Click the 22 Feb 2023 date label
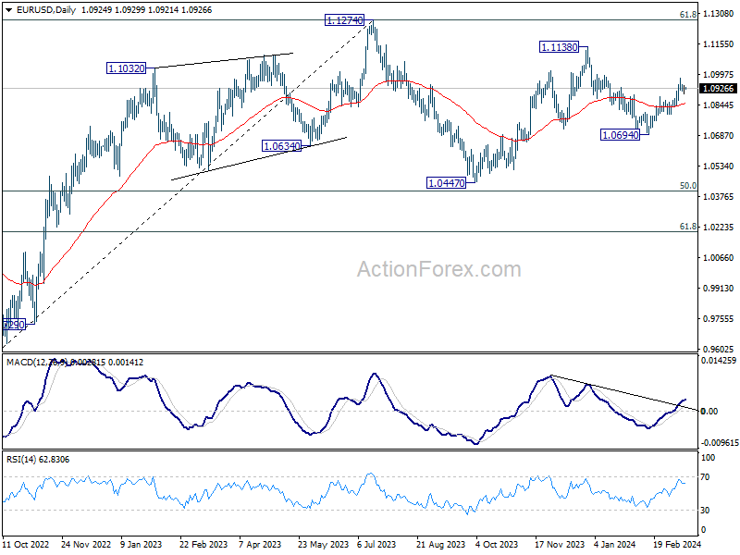The width and height of the screenshot is (740, 555). click(x=203, y=545)
